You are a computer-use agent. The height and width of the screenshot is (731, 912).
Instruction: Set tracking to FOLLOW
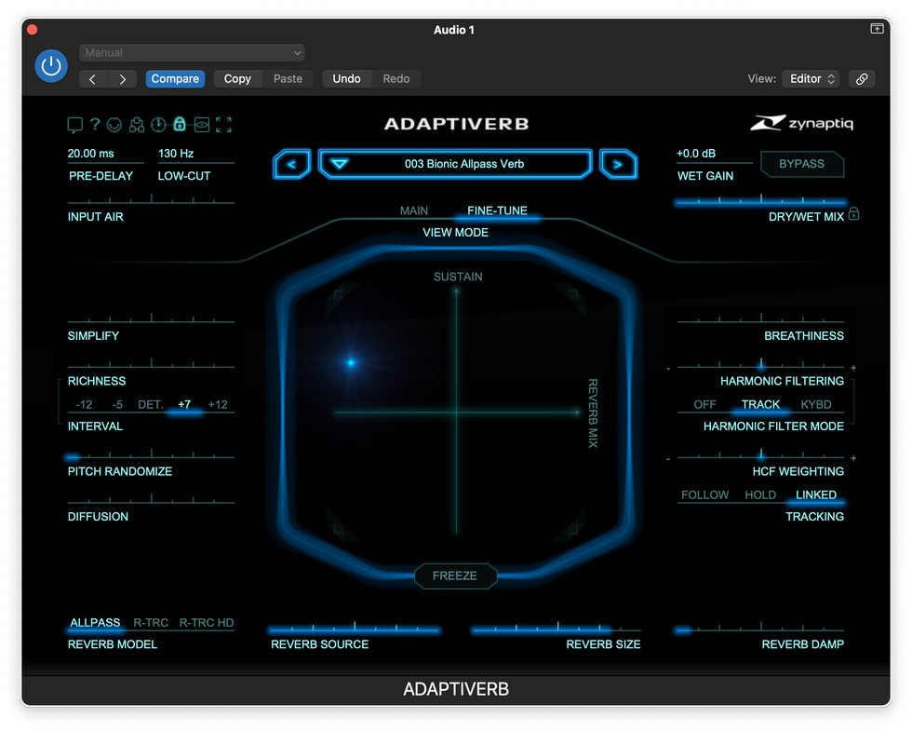[705, 494]
